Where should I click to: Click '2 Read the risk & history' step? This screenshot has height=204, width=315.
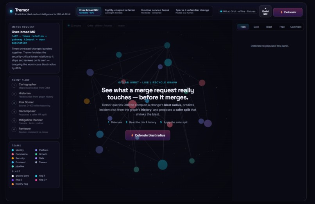141,122
